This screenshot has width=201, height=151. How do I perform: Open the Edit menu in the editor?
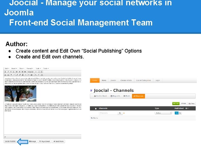[7, 69]
